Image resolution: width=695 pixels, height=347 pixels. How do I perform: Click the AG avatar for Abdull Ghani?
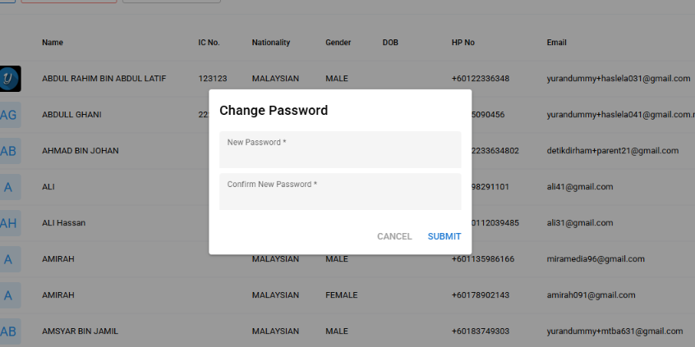(x=9, y=115)
